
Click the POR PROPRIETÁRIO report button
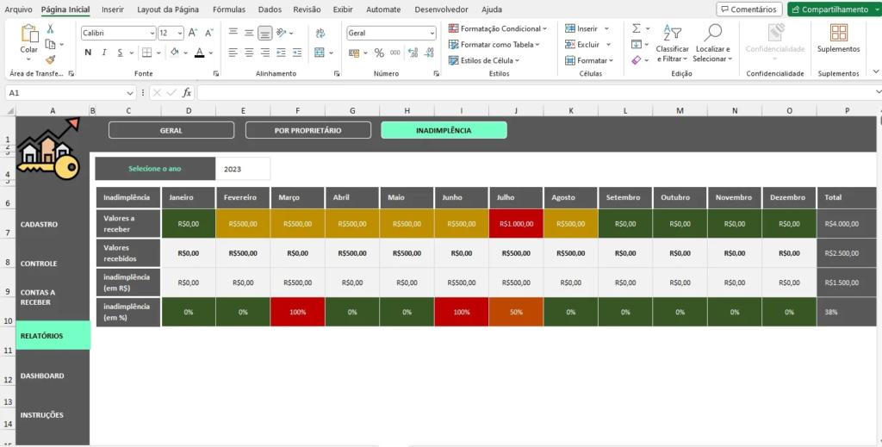[x=307, y=130]
